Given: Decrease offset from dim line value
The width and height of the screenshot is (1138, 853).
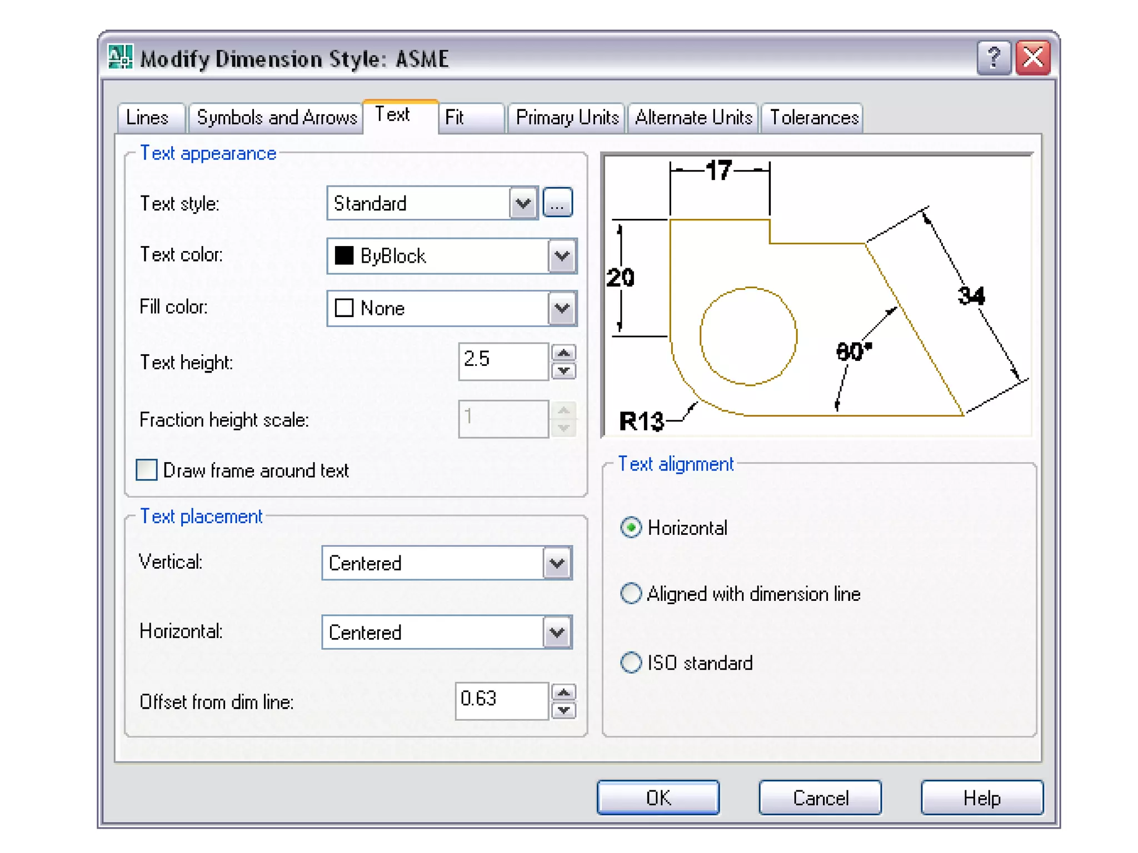Looking at the screenshot, I should 563,710.
